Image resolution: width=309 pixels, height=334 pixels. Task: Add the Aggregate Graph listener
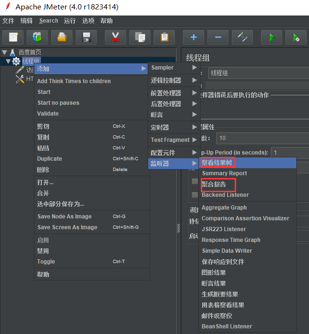coord(247,208)
